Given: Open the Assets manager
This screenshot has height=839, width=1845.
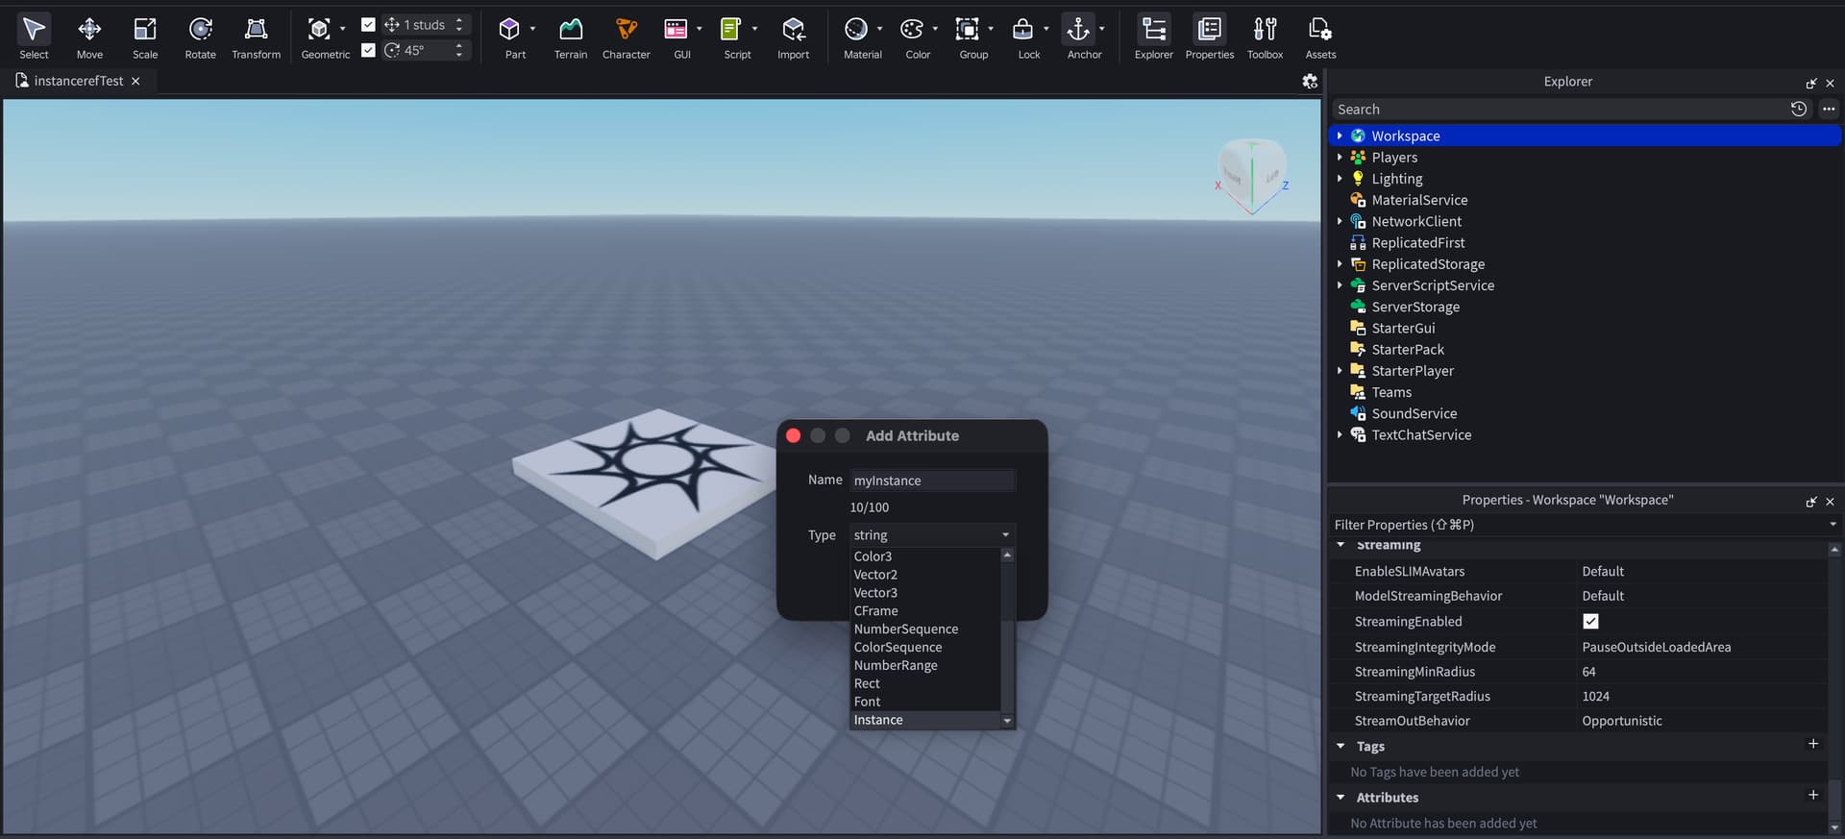Looking at the screenshot, I should [1320, 37].
